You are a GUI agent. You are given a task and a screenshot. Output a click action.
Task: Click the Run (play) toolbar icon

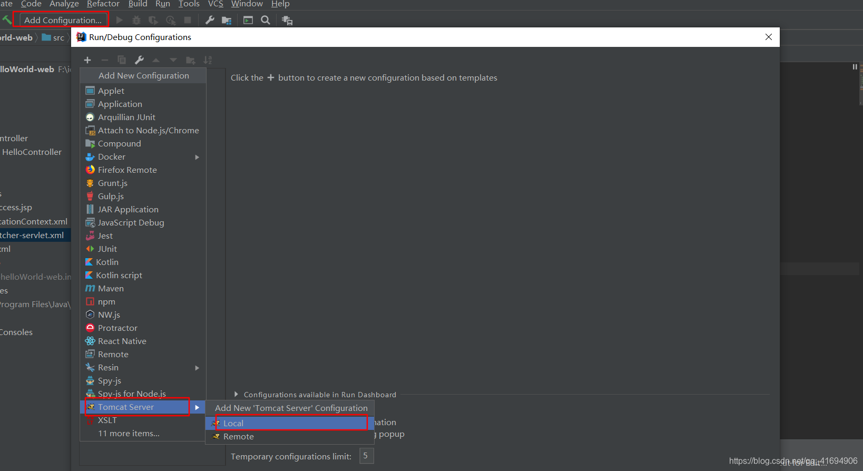(120, 20)
